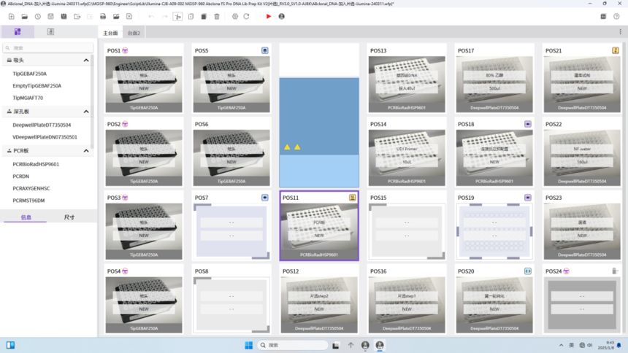The width and height of the screenshot is (628, 353).
Task: Open the 主台面 tab
Action: click(110, 33)
